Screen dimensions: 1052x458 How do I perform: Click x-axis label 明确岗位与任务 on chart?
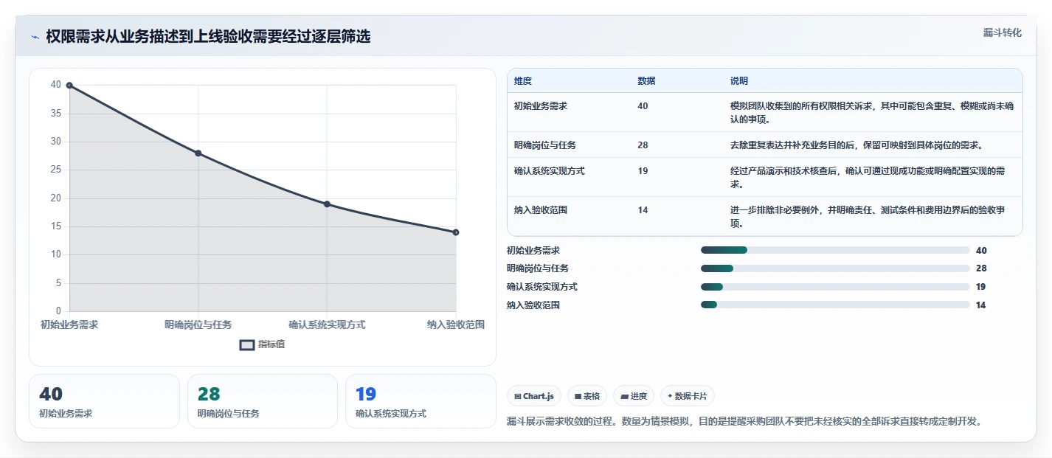point(198,325)
